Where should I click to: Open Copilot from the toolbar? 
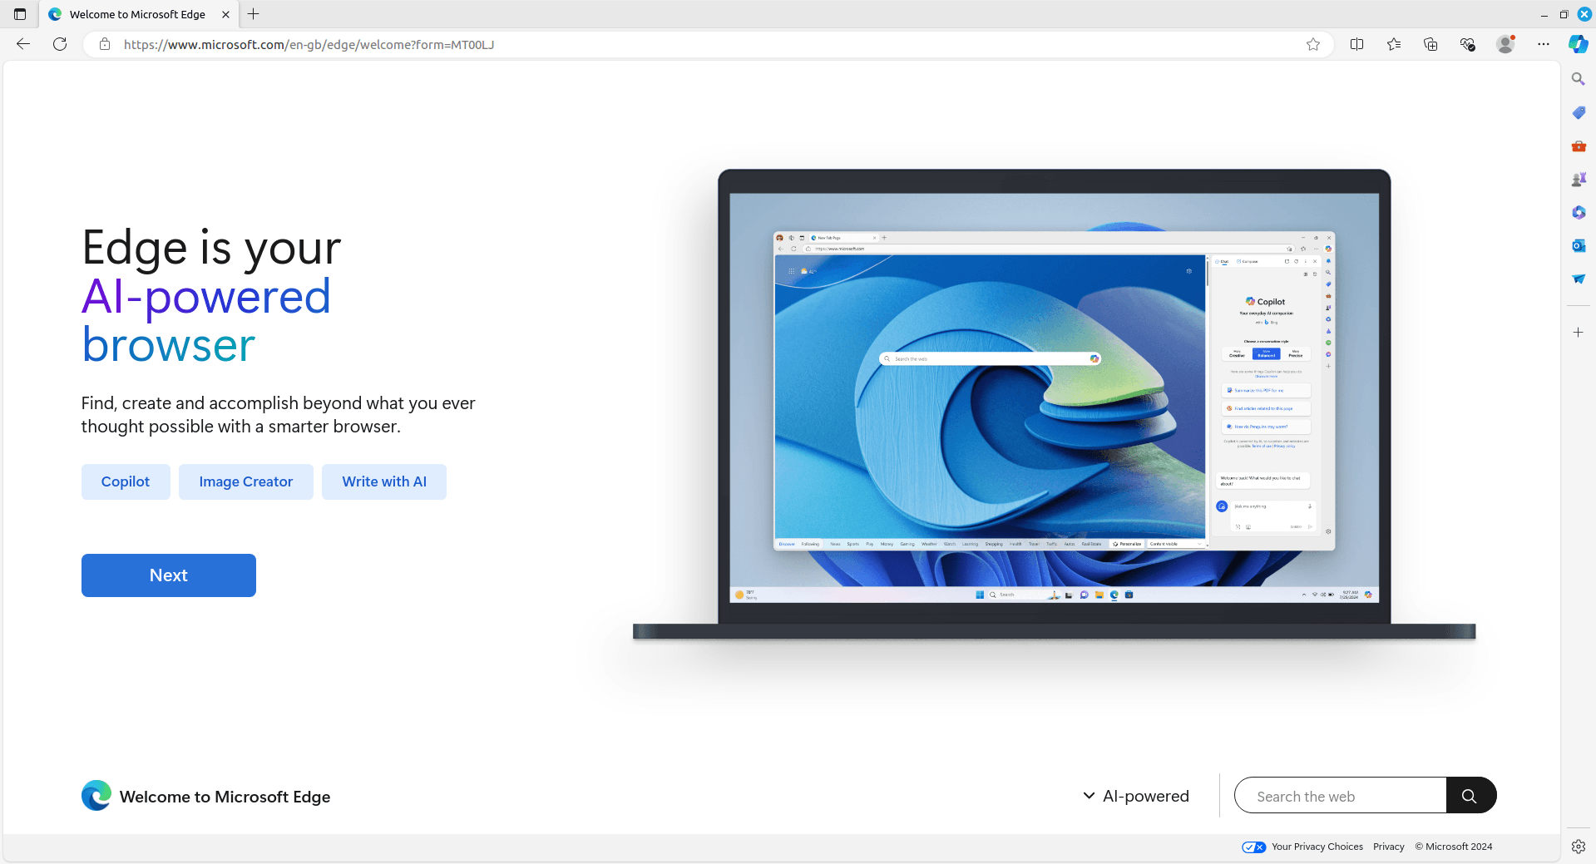point(1578,44)
